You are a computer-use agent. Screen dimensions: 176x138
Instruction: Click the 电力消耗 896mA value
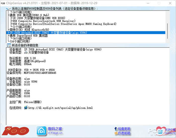(28, 64)
